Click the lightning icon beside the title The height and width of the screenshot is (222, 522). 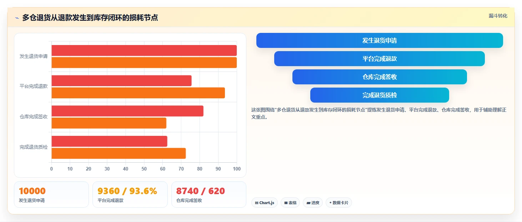(x=17, y=18)
